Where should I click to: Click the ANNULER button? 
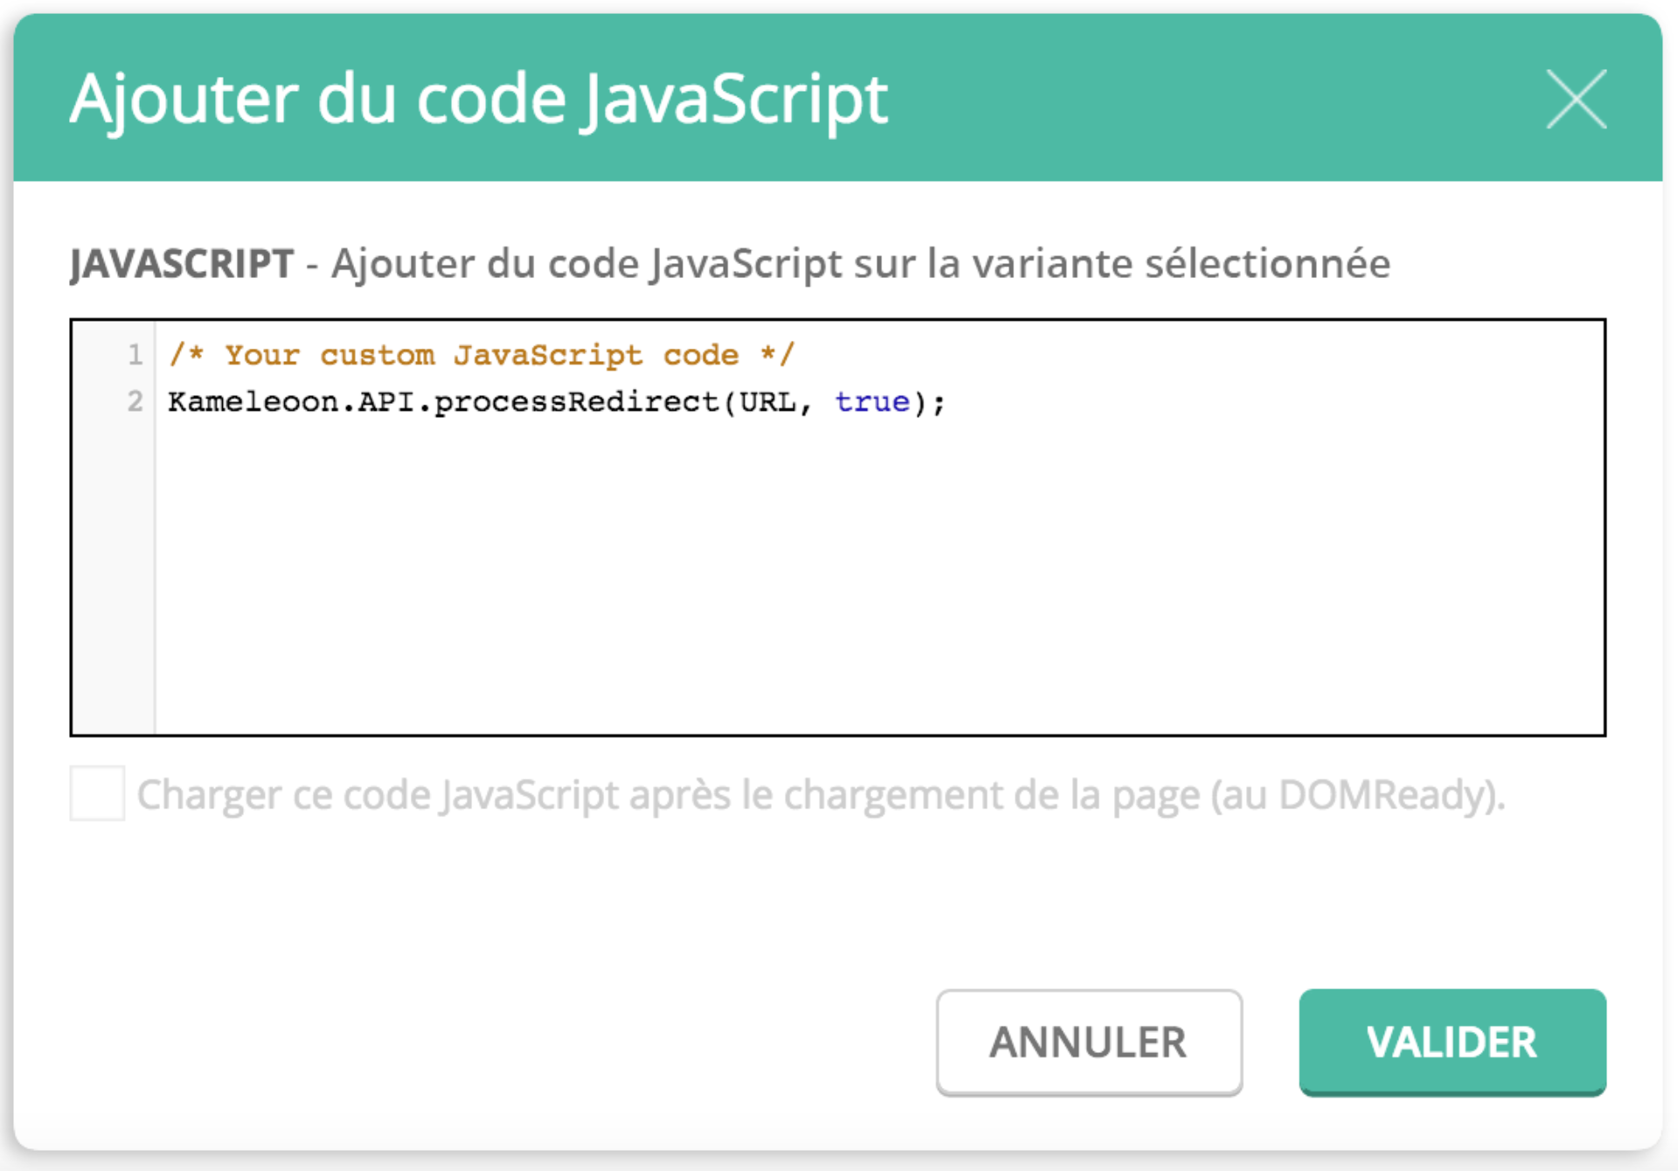point(1089,1042)
